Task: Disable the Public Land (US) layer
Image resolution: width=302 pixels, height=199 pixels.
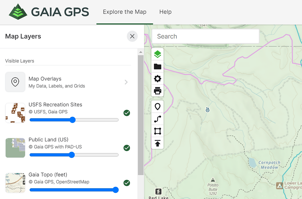Action: tap(127, 148)
